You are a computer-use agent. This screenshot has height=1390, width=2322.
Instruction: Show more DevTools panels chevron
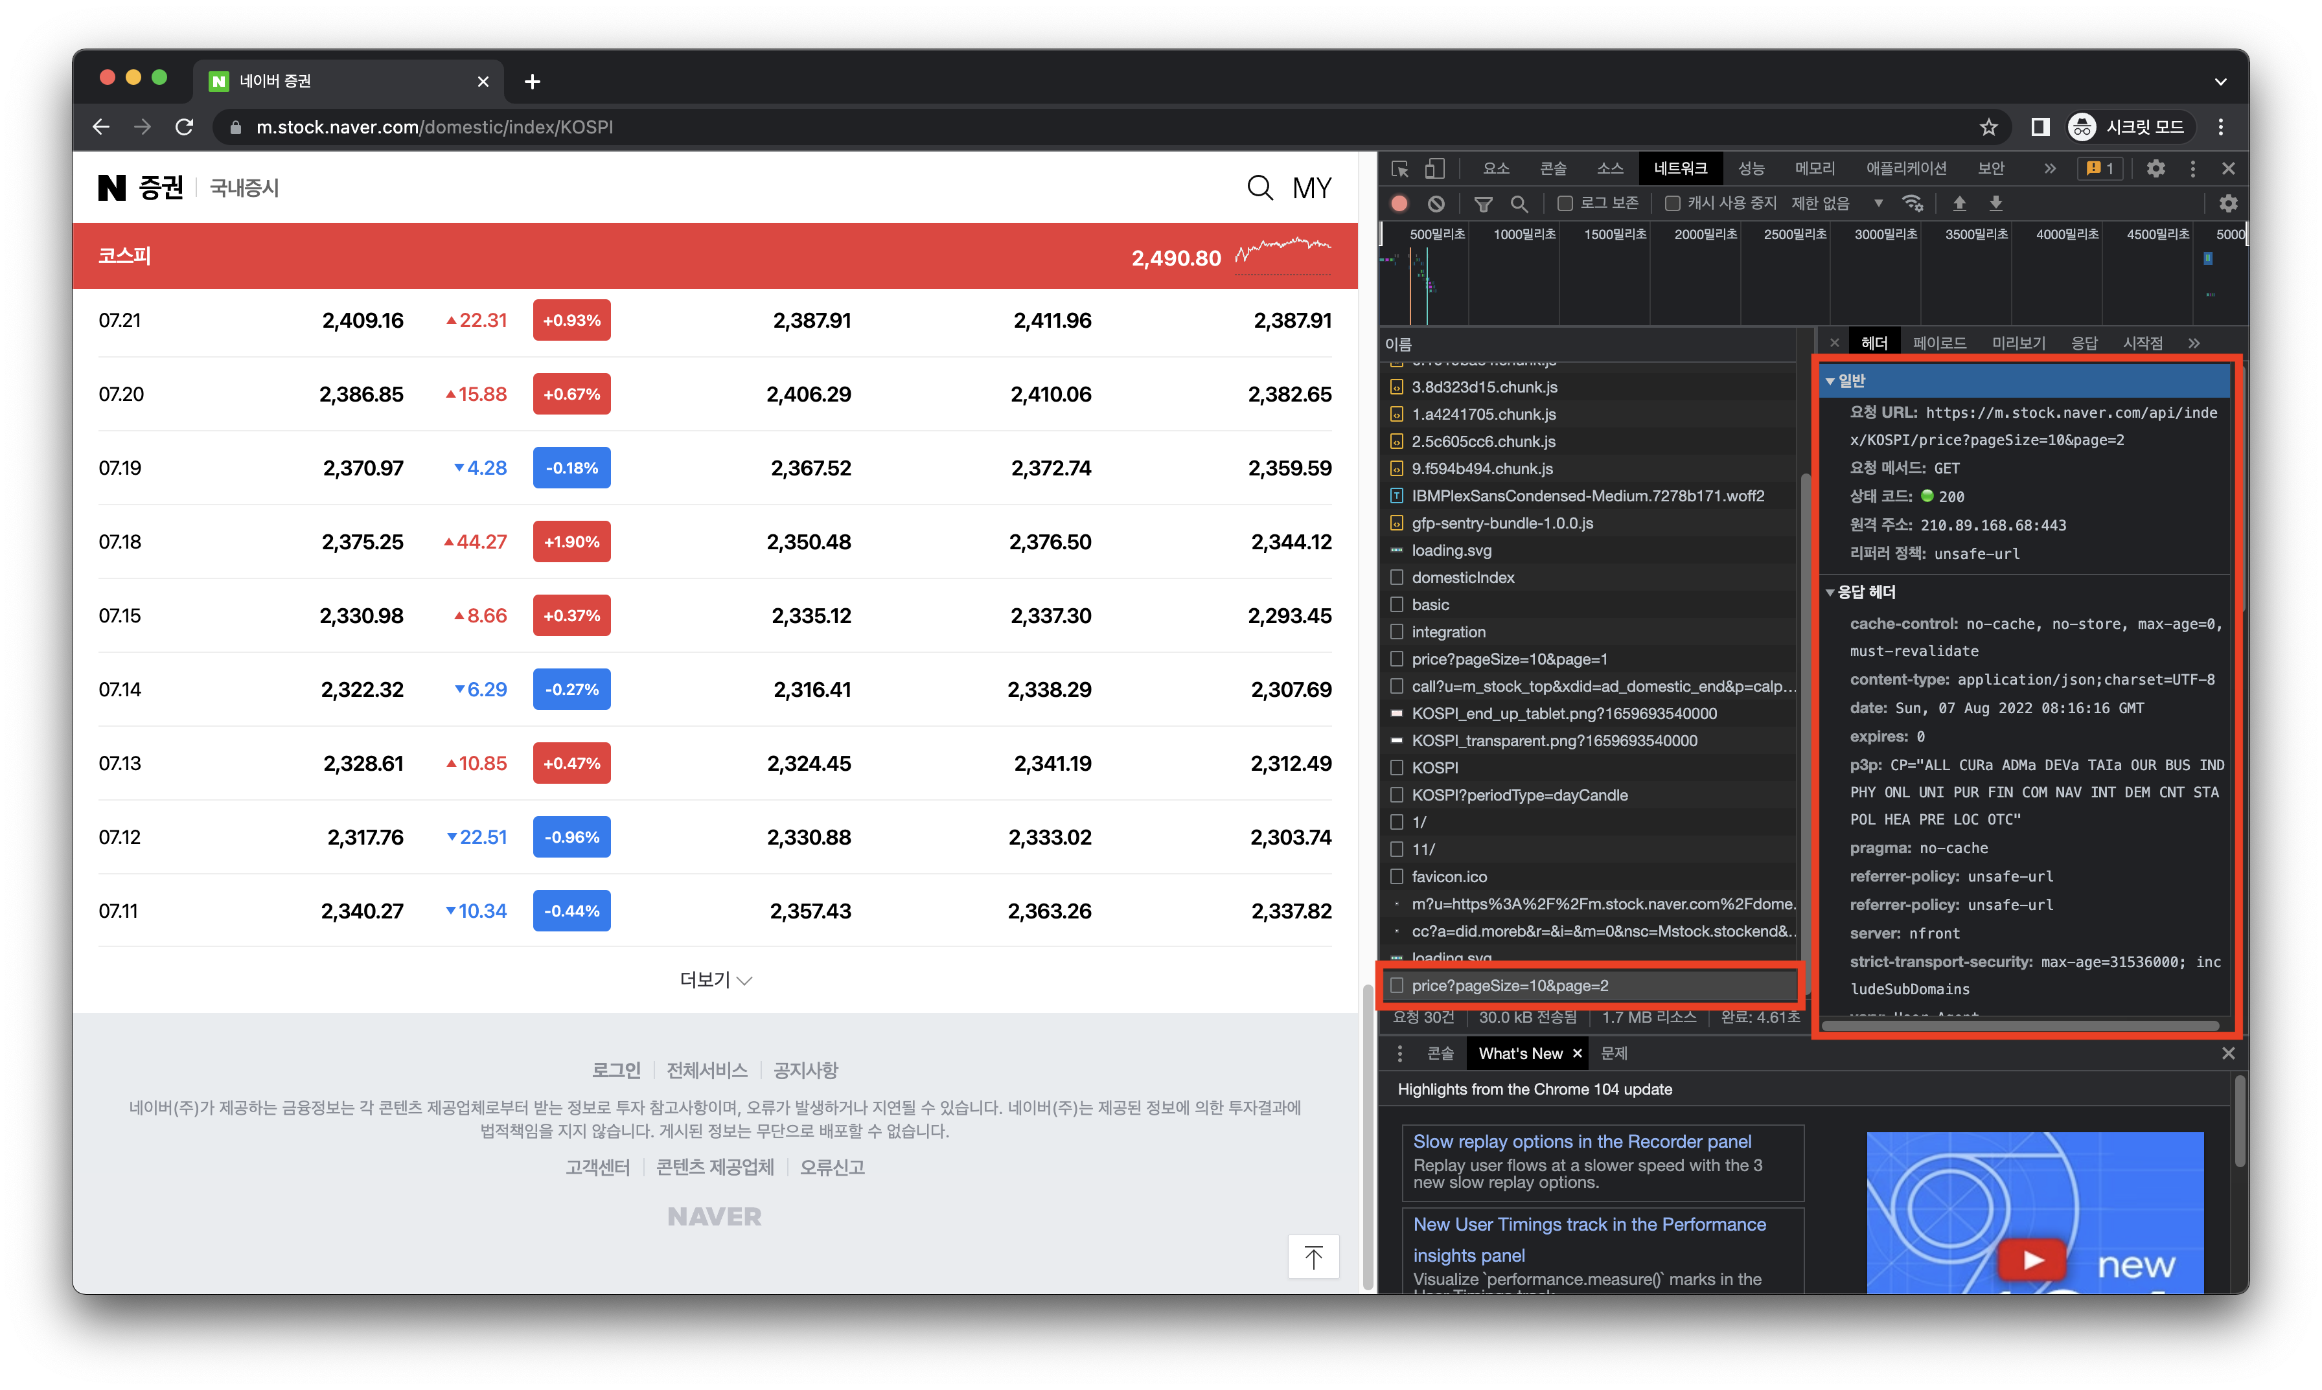[2049, 168]
